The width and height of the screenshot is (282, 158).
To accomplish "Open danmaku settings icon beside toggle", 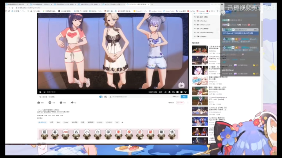I will point(106,97).
